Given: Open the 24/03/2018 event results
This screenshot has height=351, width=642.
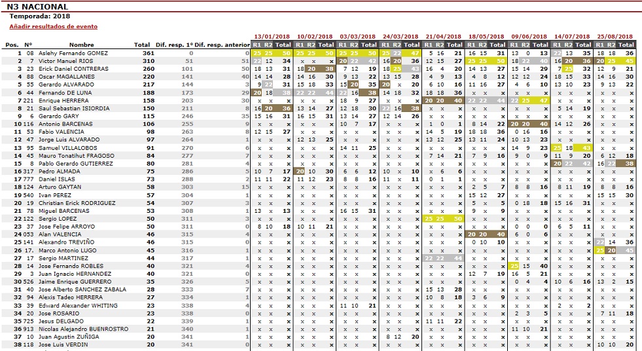Looking at the screenshot, I should (x=401, y=37).
